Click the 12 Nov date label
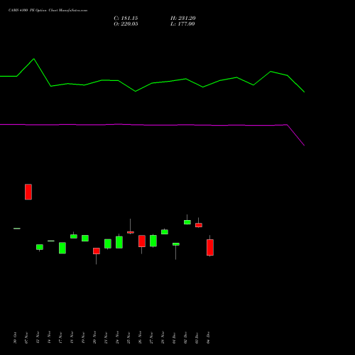Image resolution: width=355 pixels, height=355 pixels. 38,338
